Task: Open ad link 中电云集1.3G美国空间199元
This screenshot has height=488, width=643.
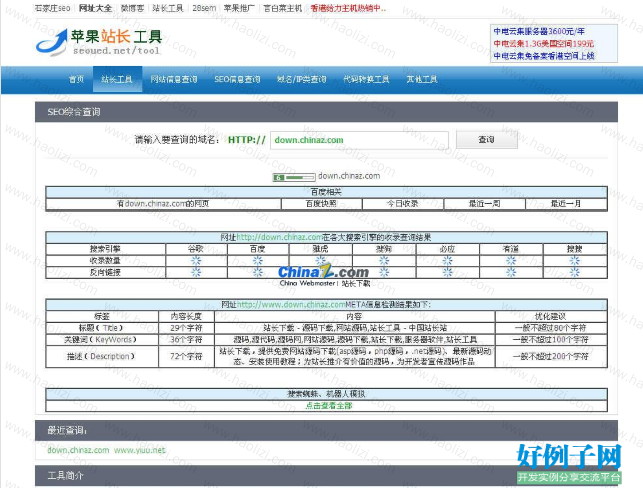Action: pos(544,44)
